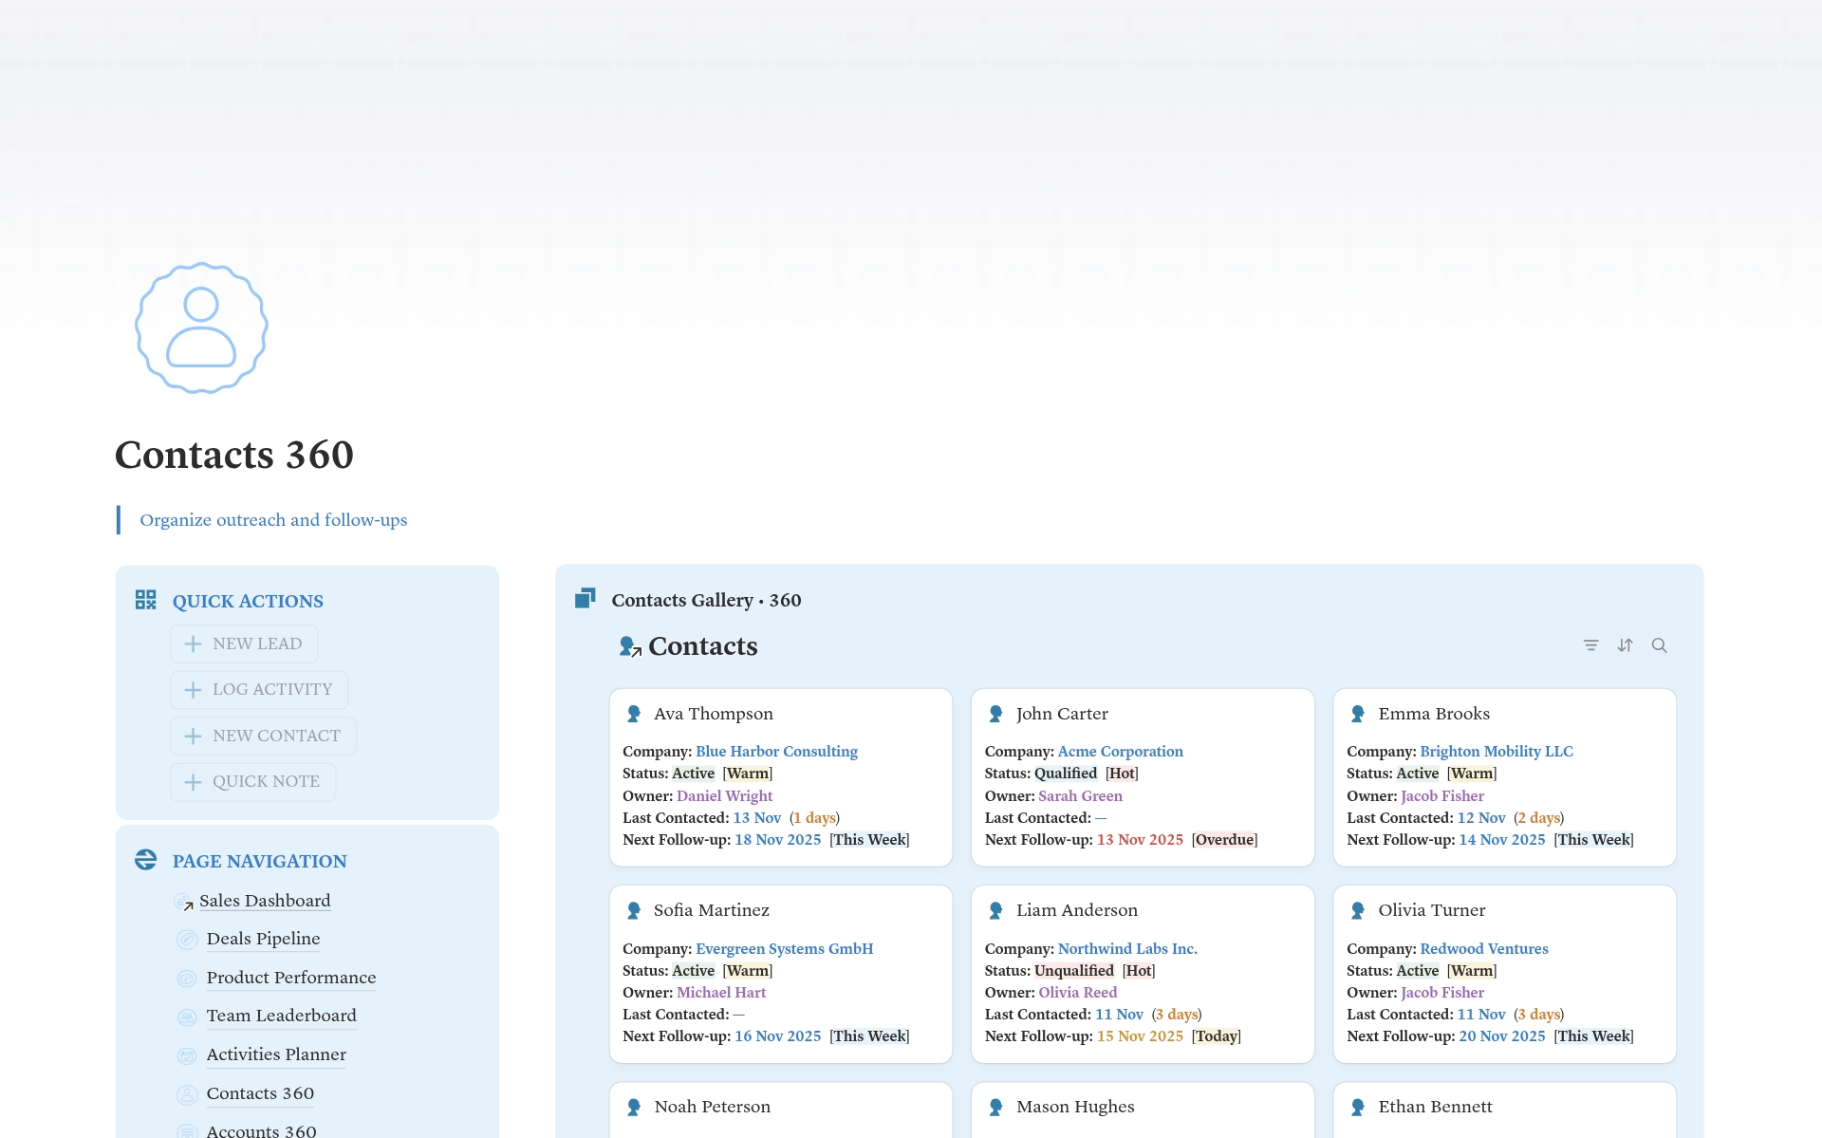1822x1138 pixels.
Task: Click the person icon beside Ethan Bennett
Action: (1358, 1107)
